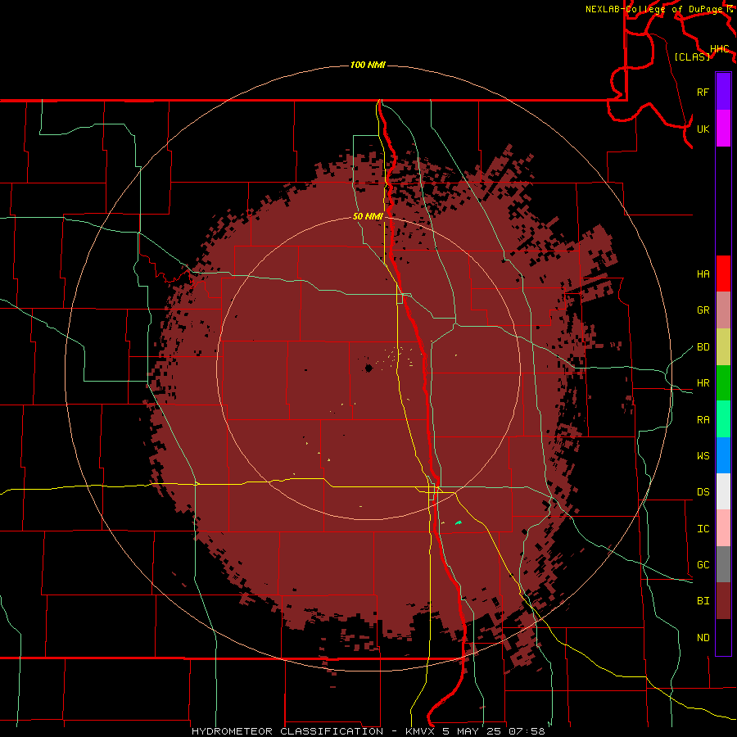Click the RA light-green legend swatch
Viewport: 737px width, 737px height.
pos(723,419)
